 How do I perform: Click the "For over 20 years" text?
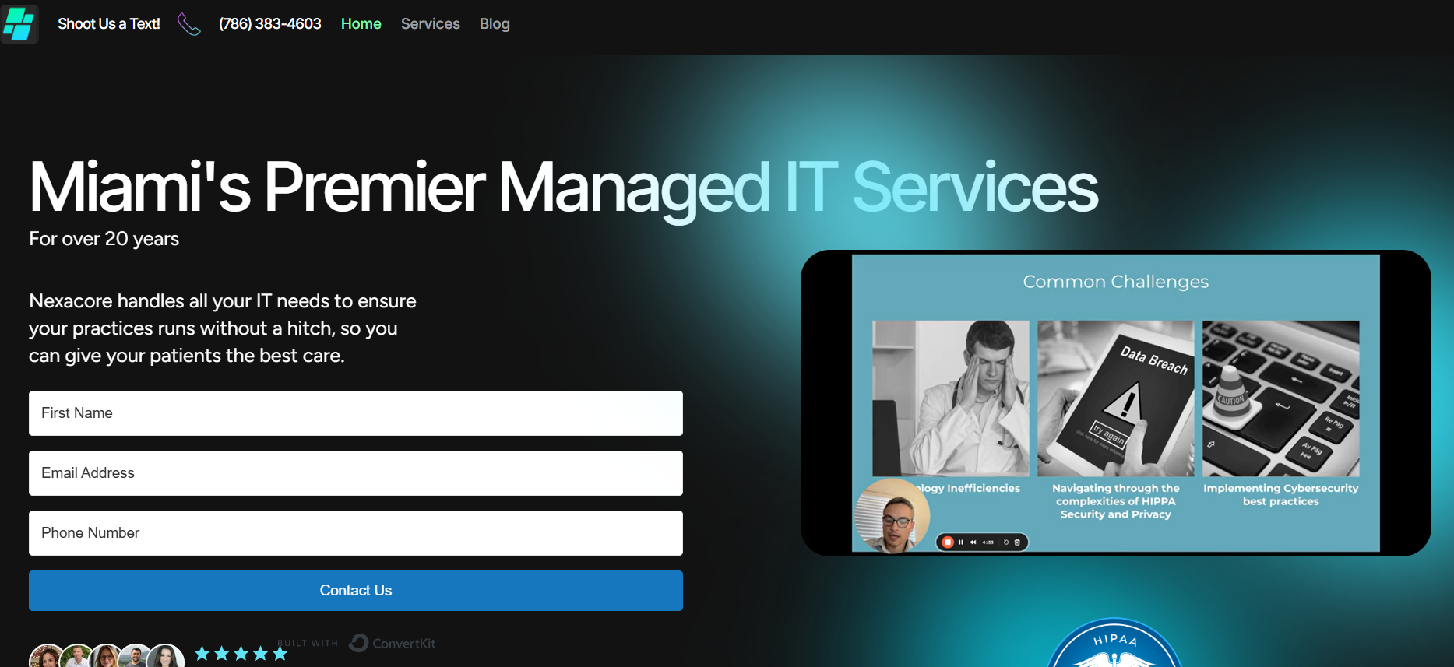tap(104, 239)
